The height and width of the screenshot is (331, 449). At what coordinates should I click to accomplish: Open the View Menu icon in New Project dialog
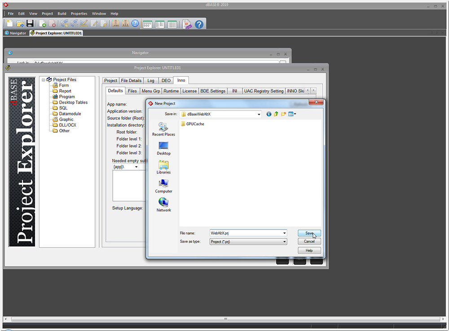pos(292,114)
